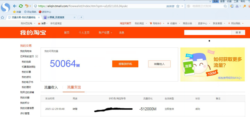
Task: Reload the page with green refresh icon
Action: click(21, 6)
